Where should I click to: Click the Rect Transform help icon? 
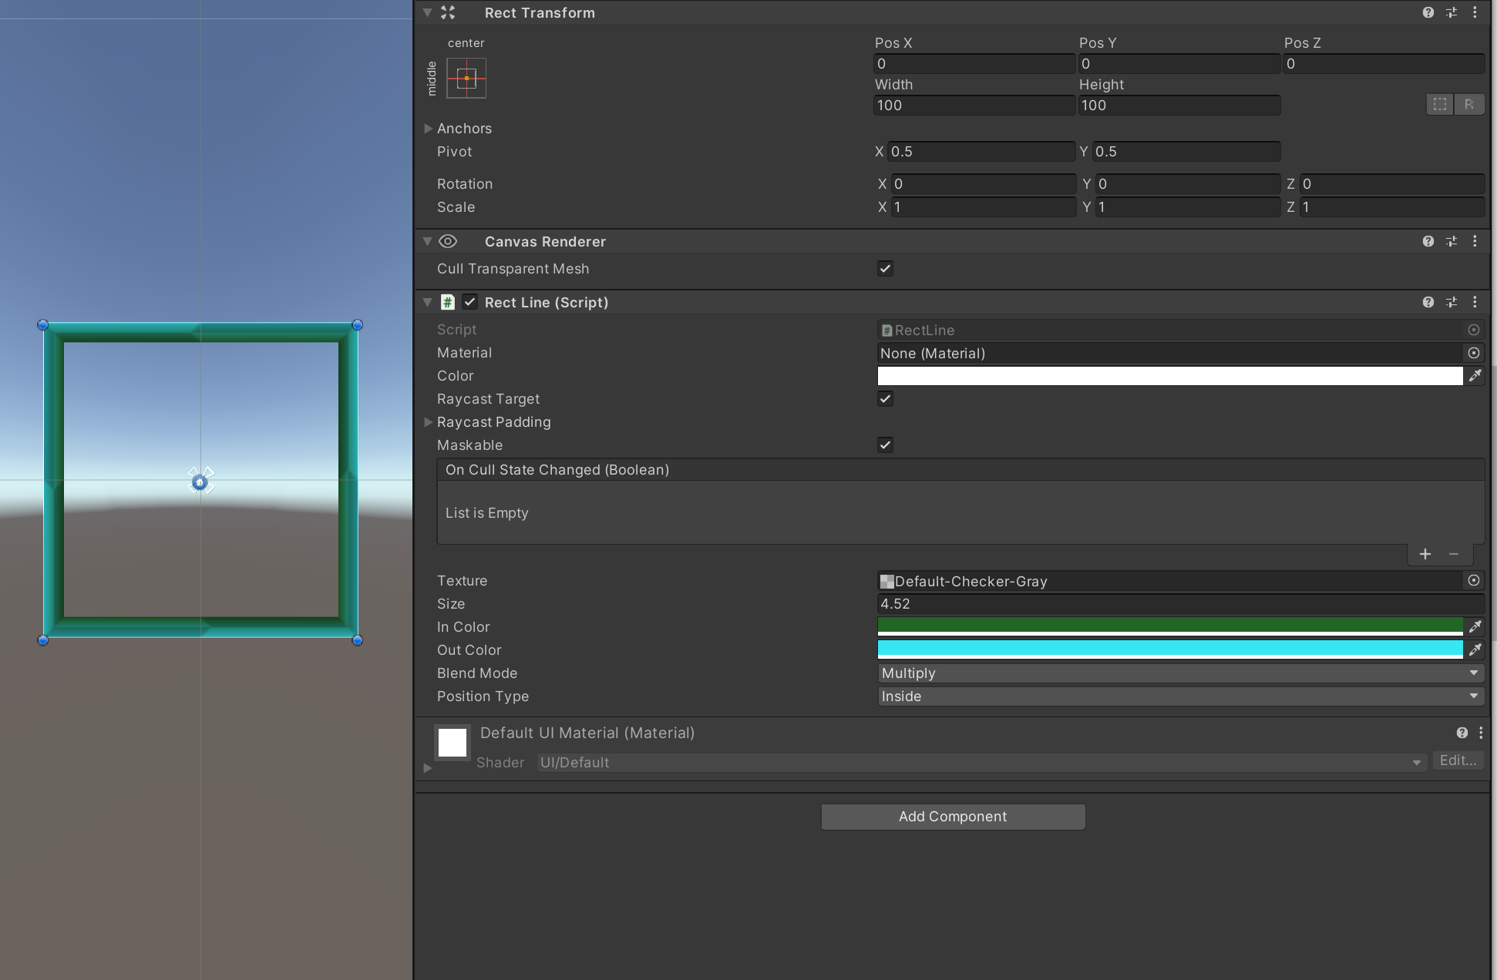(x=1428, y=12)
